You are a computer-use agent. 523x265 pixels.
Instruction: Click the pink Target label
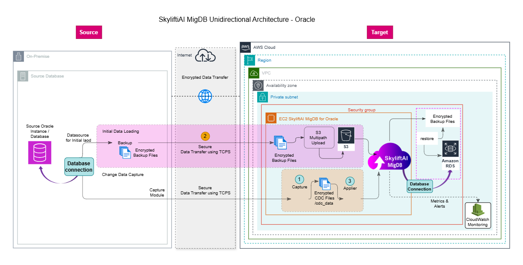coord(380,32)
